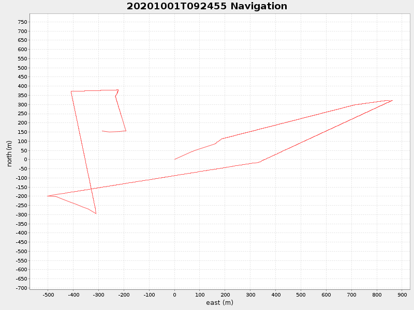Click the -700 north axis value
Screen dimensions: 414x310
[22, 288]
